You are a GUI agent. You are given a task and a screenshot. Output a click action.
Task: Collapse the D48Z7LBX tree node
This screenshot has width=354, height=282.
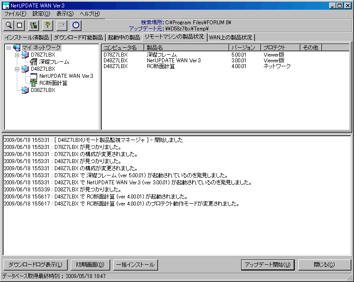pos(17,69)
